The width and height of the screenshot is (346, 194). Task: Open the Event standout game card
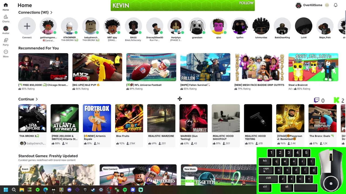[x=57, y=175]
